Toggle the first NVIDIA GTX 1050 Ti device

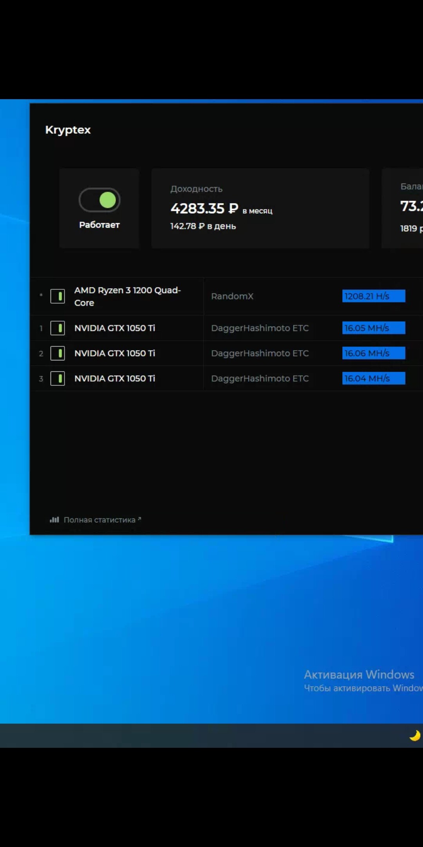58,328
